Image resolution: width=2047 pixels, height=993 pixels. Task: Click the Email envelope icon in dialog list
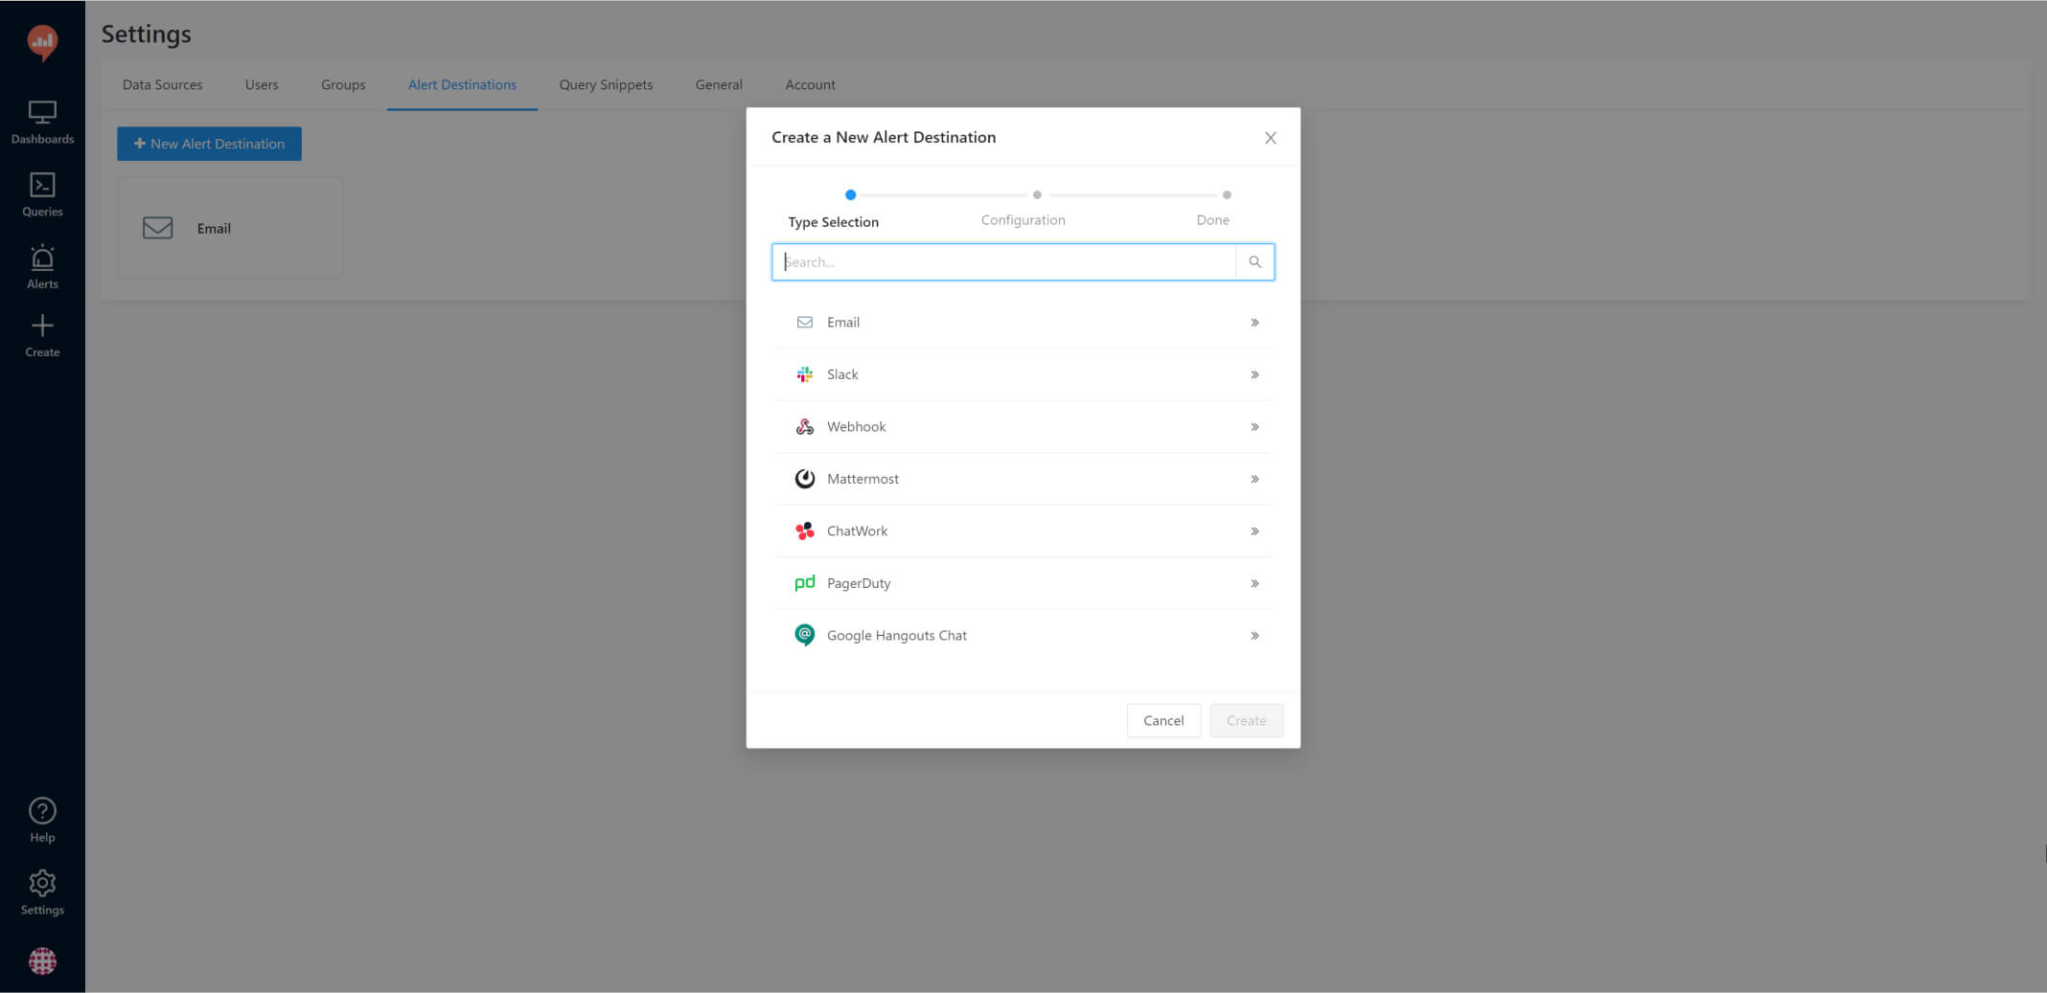(805, 323)
